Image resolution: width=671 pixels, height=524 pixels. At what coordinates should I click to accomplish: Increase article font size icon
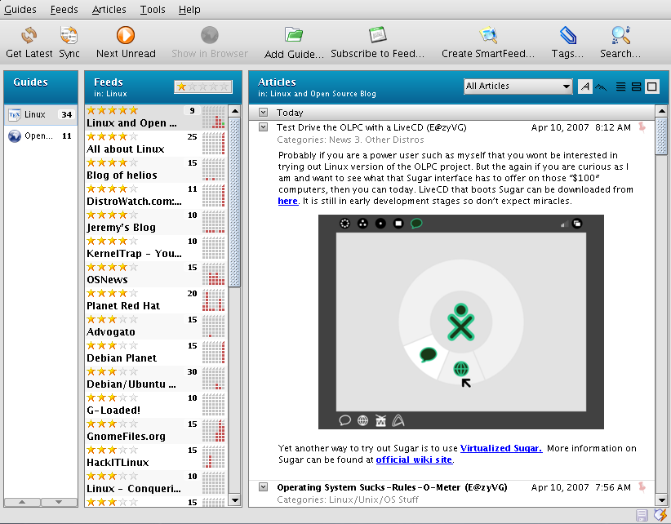[601, 87]
